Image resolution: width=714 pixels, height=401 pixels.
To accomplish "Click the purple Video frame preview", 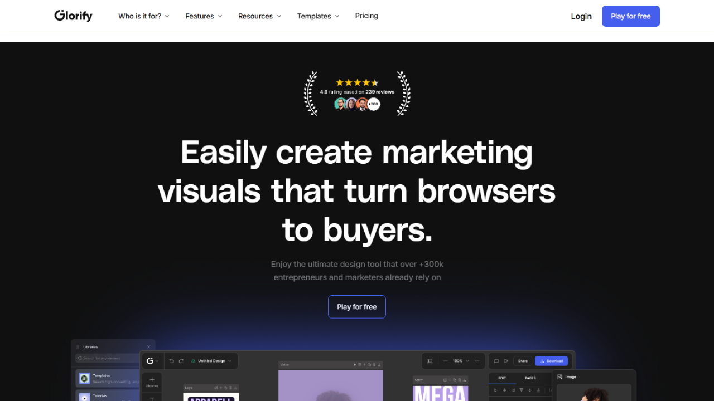I will click(x=331, y=385).
